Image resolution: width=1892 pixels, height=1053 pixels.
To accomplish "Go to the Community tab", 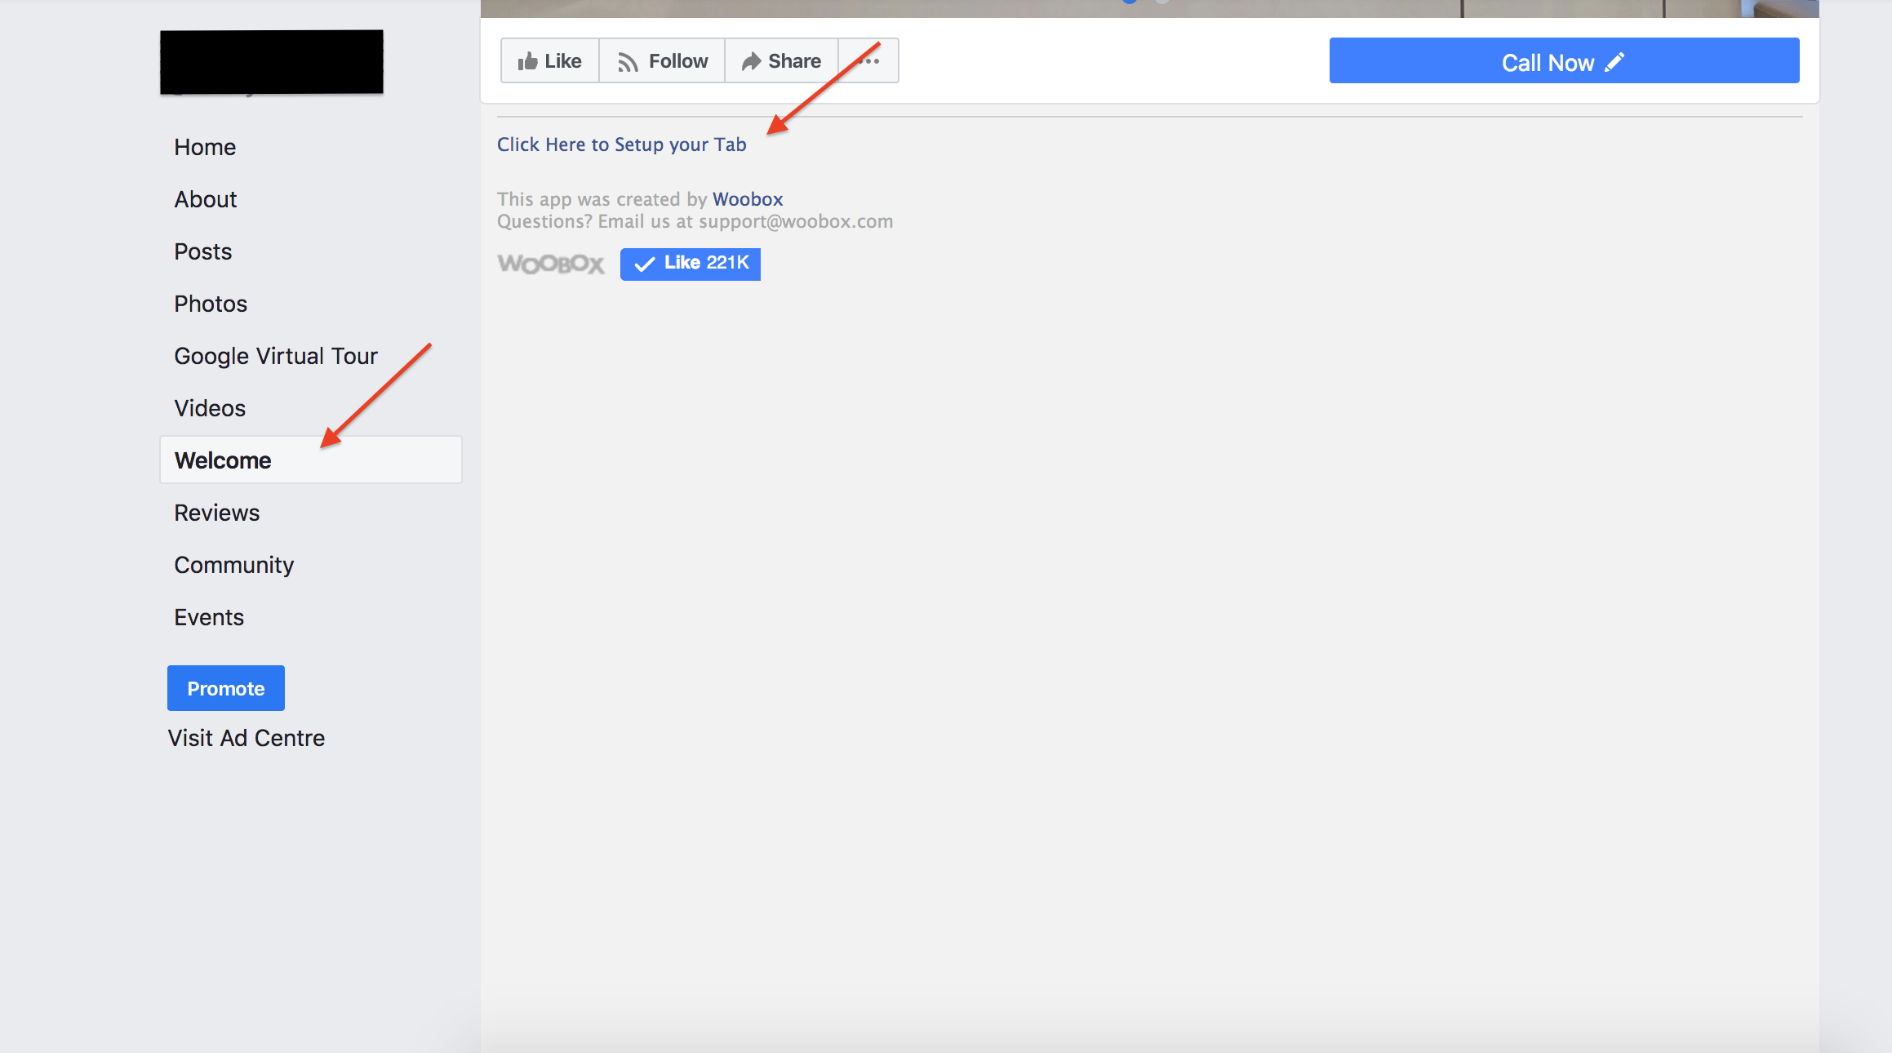I will [x=234, y=565].
